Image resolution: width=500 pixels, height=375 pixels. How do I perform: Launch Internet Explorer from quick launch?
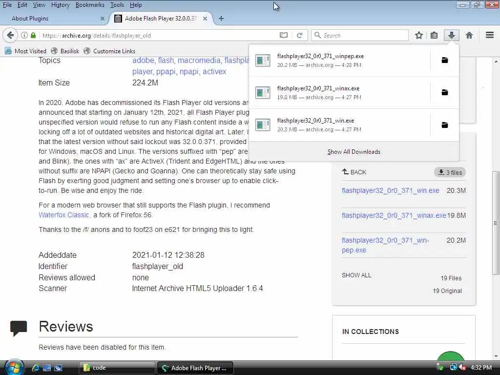pyautogui.click(x=35, y=368)
